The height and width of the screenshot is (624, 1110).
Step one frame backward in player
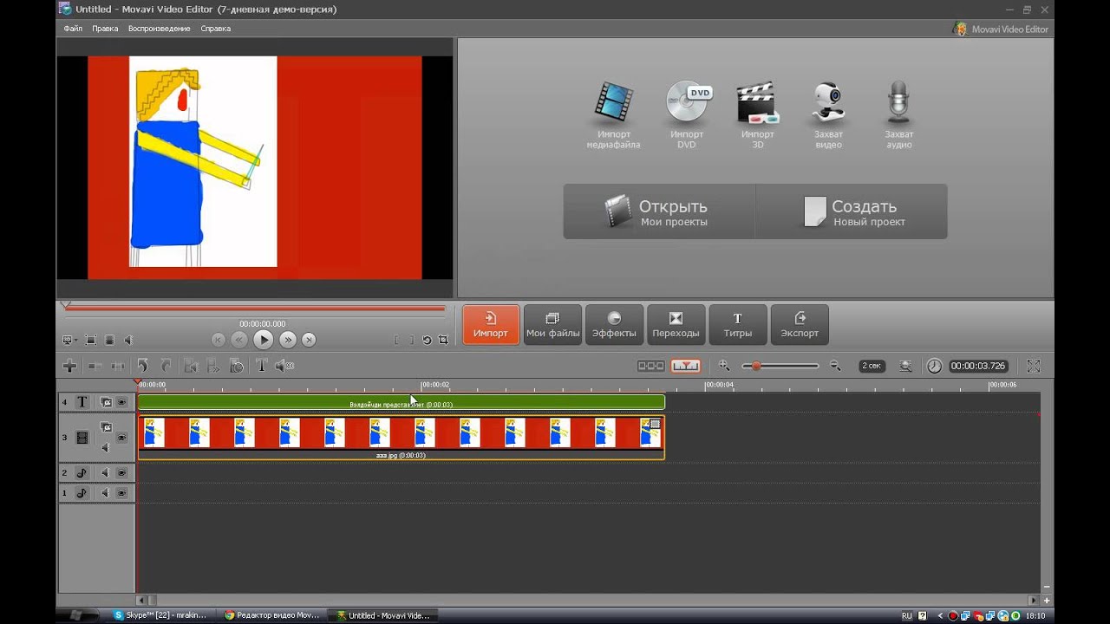(239, 341)
